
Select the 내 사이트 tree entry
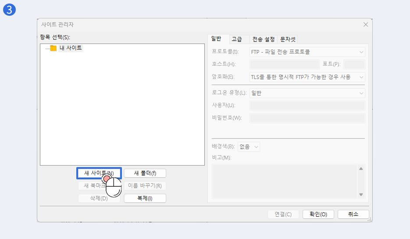(71, 48)
